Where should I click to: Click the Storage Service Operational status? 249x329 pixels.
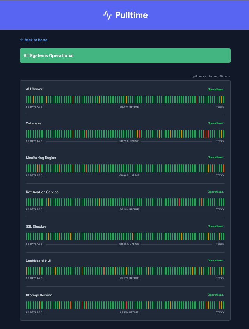pyautogui.click(x=216, y=295)
